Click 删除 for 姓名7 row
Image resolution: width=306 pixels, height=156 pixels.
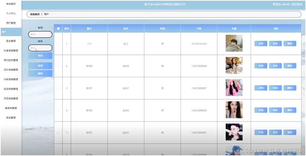pyautogui.click(x=290, y=88)
